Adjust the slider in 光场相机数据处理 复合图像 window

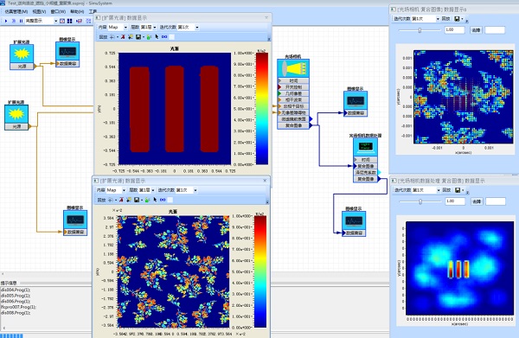(420, 201)
